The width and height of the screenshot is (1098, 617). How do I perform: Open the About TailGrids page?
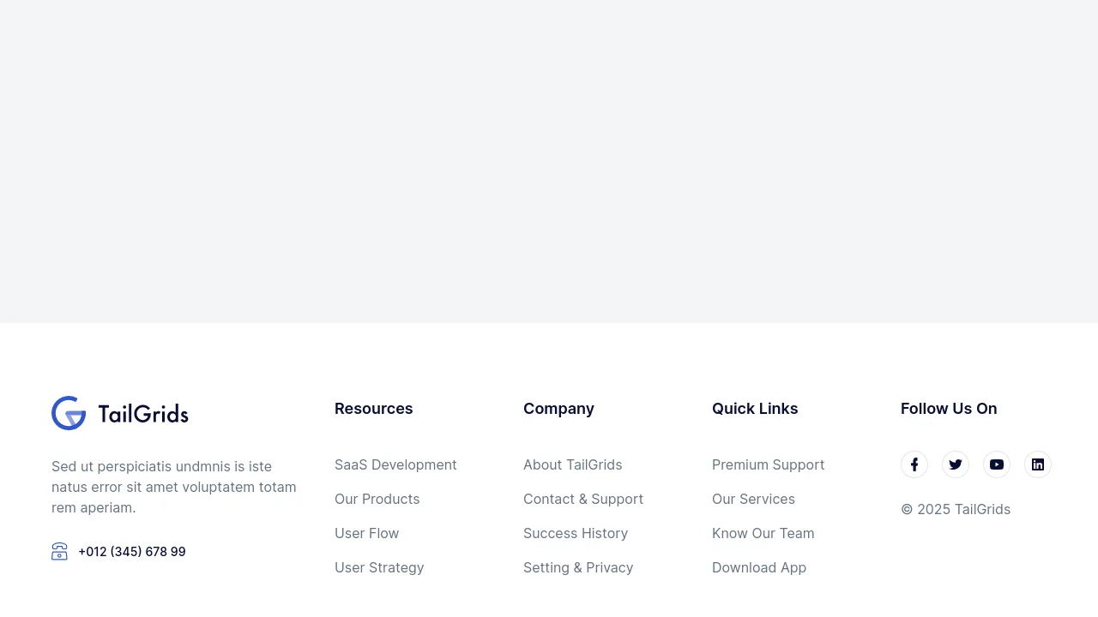(572, 464)
